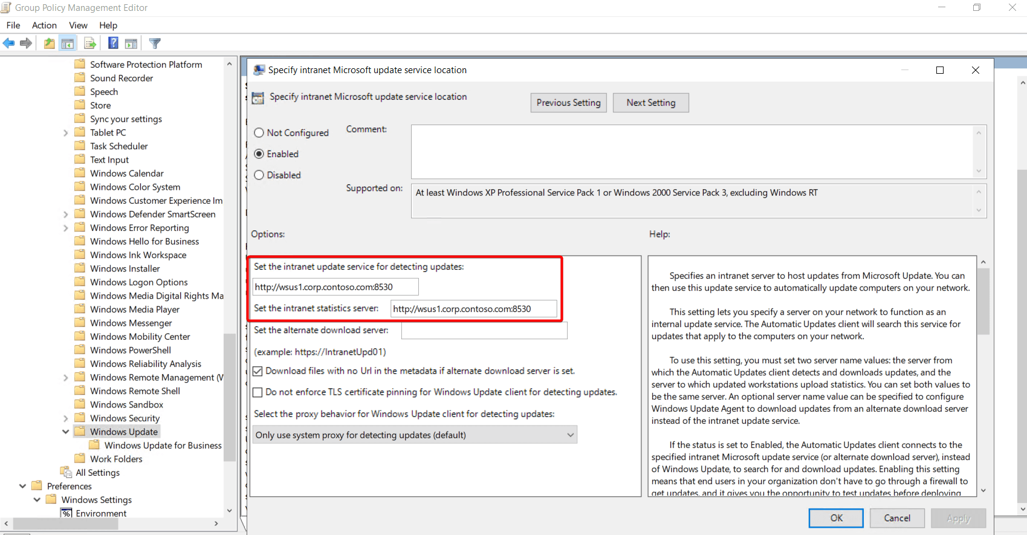This screenshot has height=535, width=1027.
Task: Click the Filter funnel icon
Action: point(155,44)
